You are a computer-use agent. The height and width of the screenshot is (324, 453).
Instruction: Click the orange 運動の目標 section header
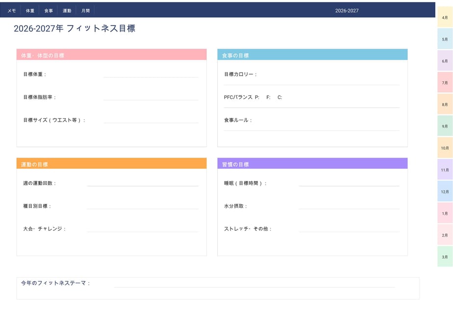coord(111,163)
